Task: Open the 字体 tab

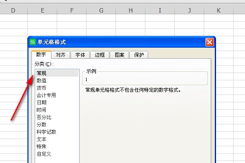Action: point(80,55)
